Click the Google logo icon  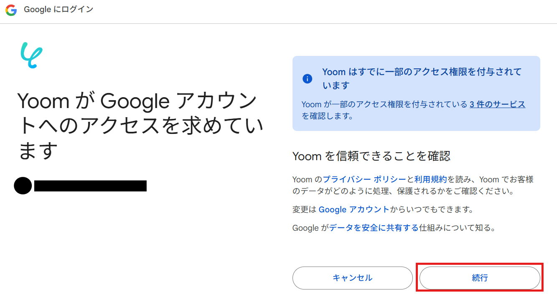[11, 10]
